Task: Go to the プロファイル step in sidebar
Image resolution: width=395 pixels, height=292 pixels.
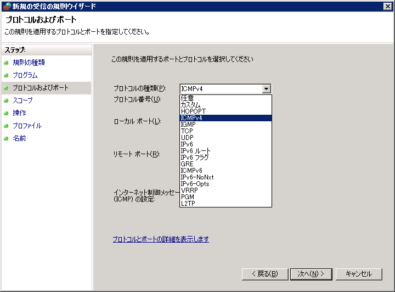Action: pyautogui.click(x=27, y=126)
